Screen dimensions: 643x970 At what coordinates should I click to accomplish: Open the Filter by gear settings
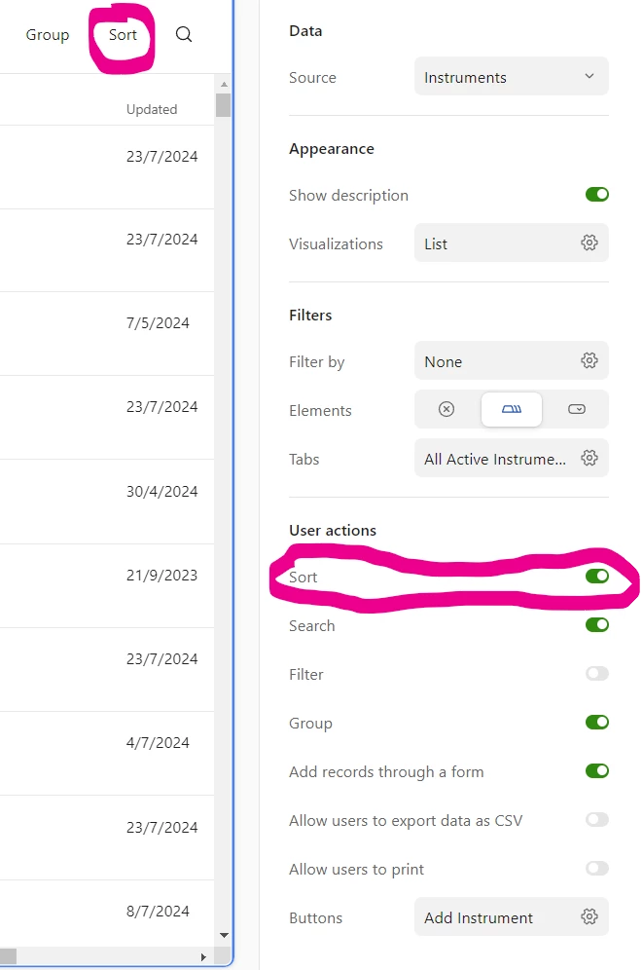(x=589, y=360)
